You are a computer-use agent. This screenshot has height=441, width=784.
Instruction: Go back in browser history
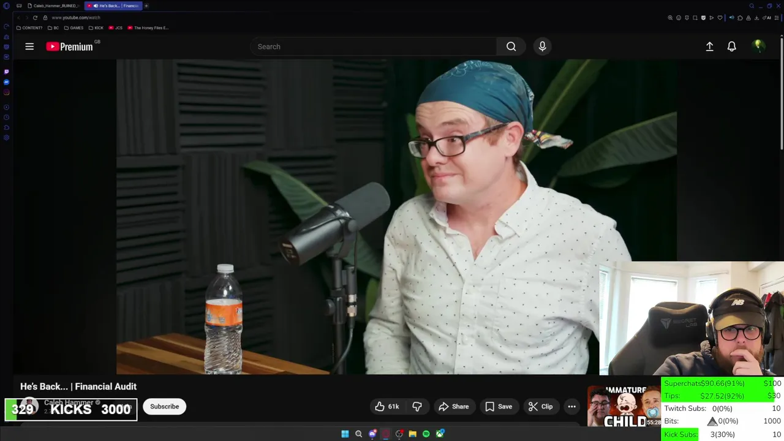coord(18,18)
